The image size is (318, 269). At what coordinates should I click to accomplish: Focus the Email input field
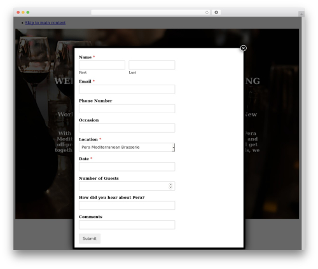point(127,89)
